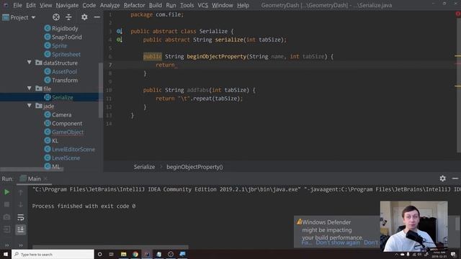461x259 pixels.
Task: Open Project panel settings gear
Action: [84, 17]
